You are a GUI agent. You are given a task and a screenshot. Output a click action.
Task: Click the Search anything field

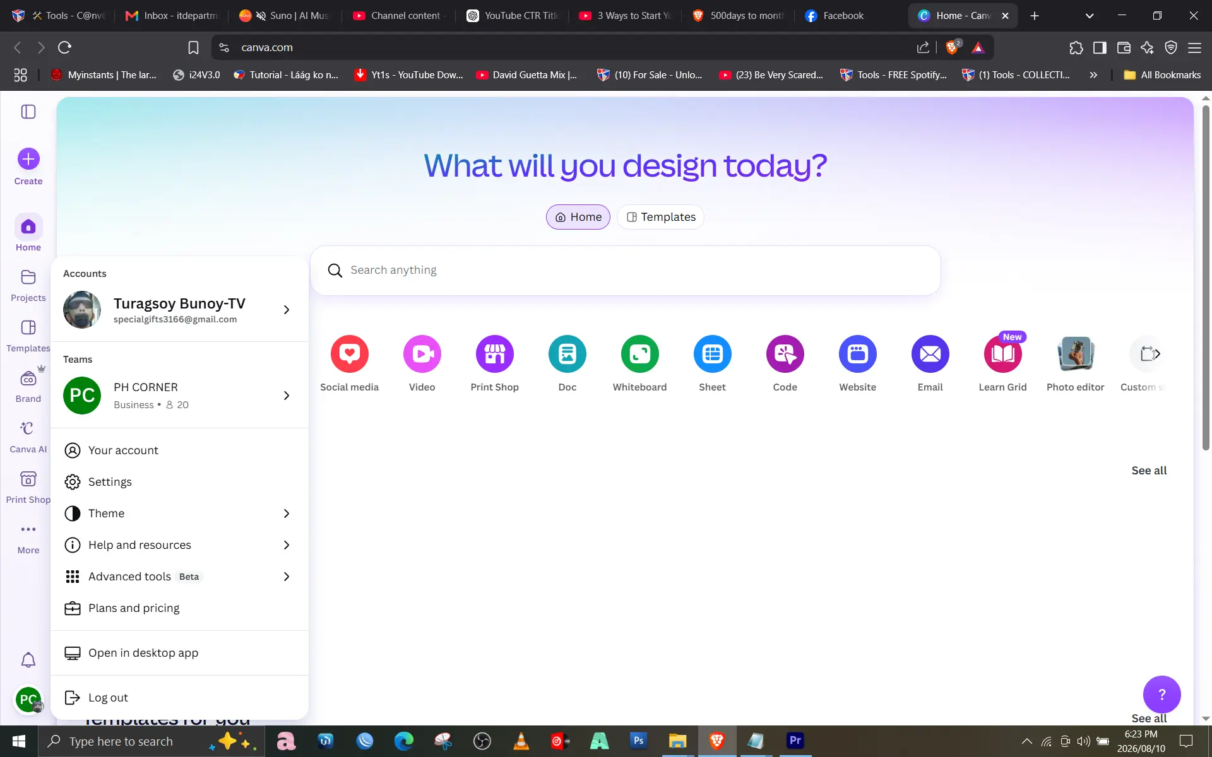[625, 271]
